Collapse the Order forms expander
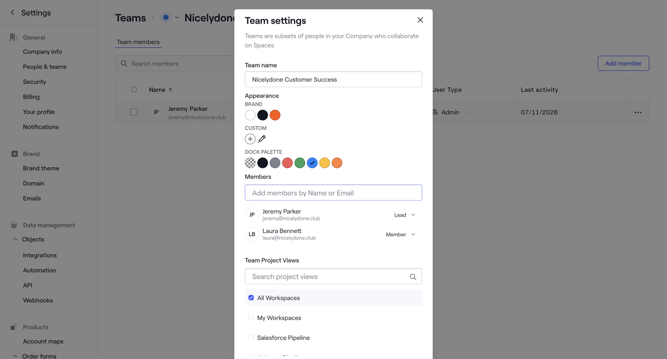Screen dimensions: 667x359 15,356
